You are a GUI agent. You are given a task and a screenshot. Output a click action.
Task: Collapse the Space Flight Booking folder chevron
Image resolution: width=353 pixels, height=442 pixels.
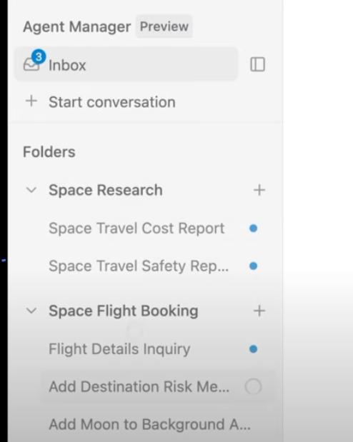(x=31, y=311)
